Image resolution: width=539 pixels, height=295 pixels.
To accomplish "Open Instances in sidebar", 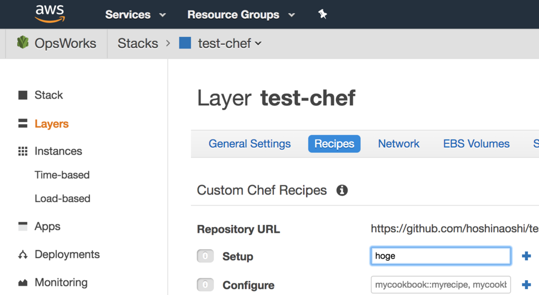I will 58,151.
